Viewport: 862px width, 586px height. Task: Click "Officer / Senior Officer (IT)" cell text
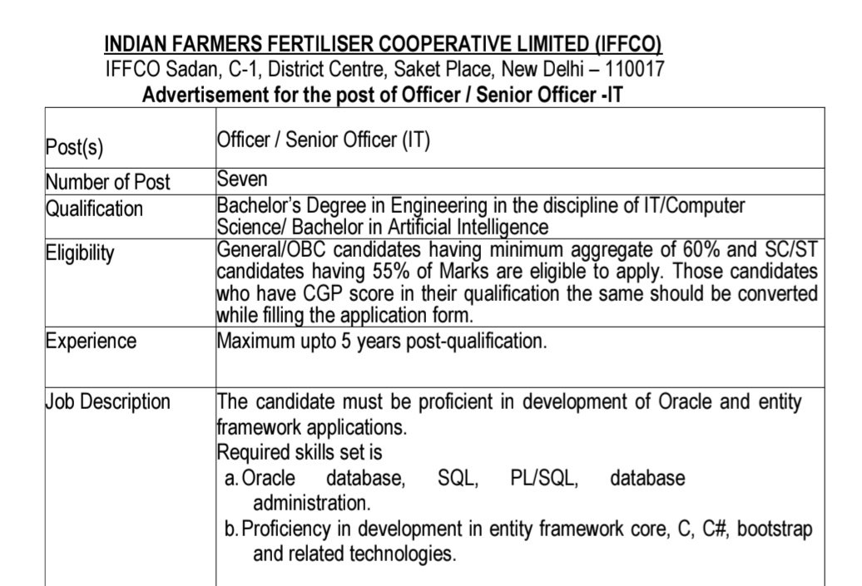pyautogui.click(x=323, y=140)
